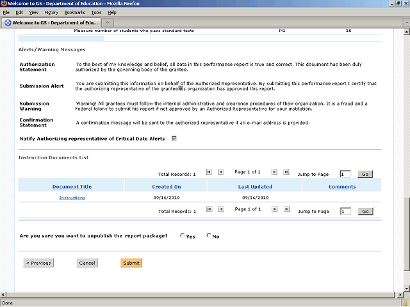Click previous page arrow in top pagination
The width and height of the screenshot is (410, 307).
tap(221, 172)
